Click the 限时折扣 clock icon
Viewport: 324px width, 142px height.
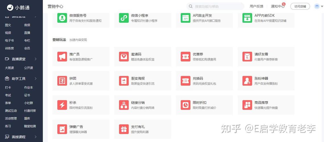[x=185, y=105]
